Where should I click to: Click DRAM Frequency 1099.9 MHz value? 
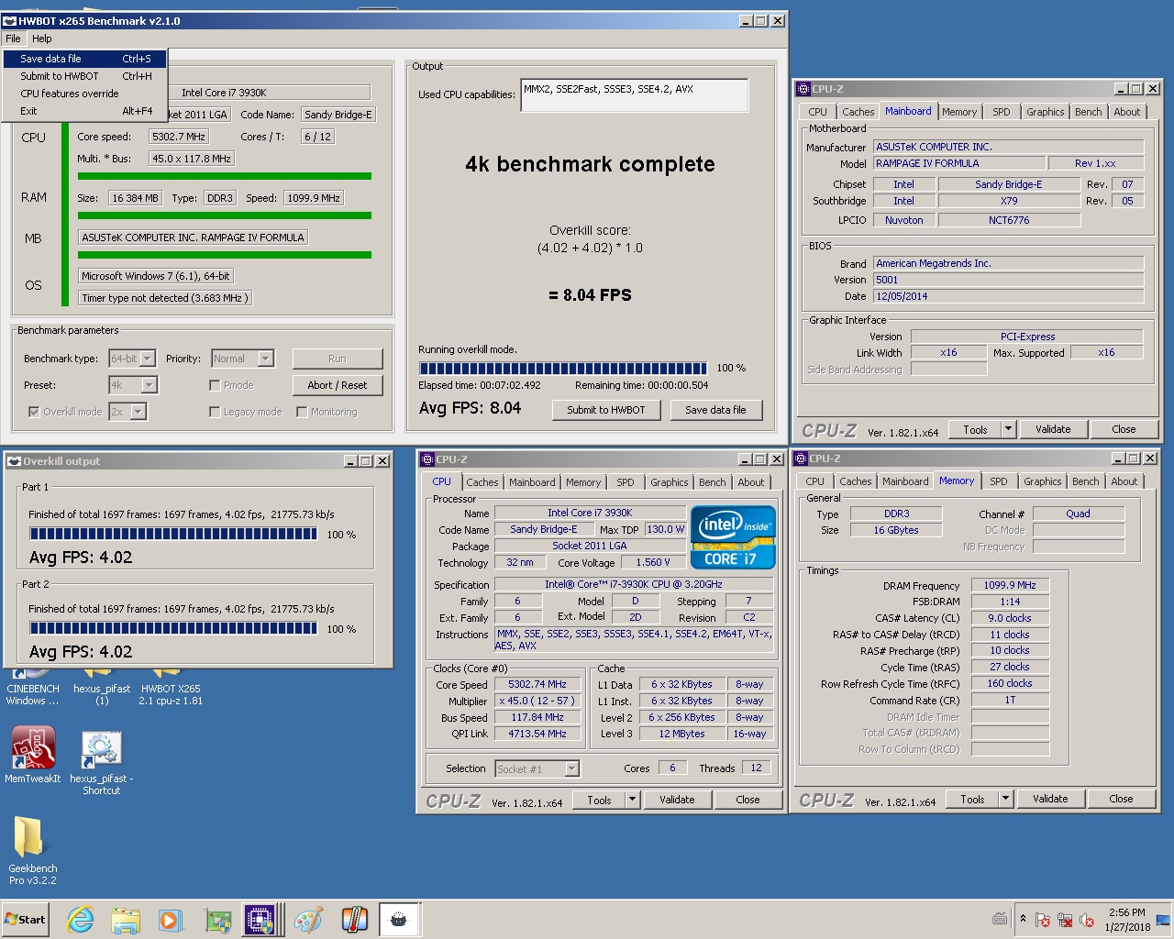pyautogui.click(x=1010, y=585)
